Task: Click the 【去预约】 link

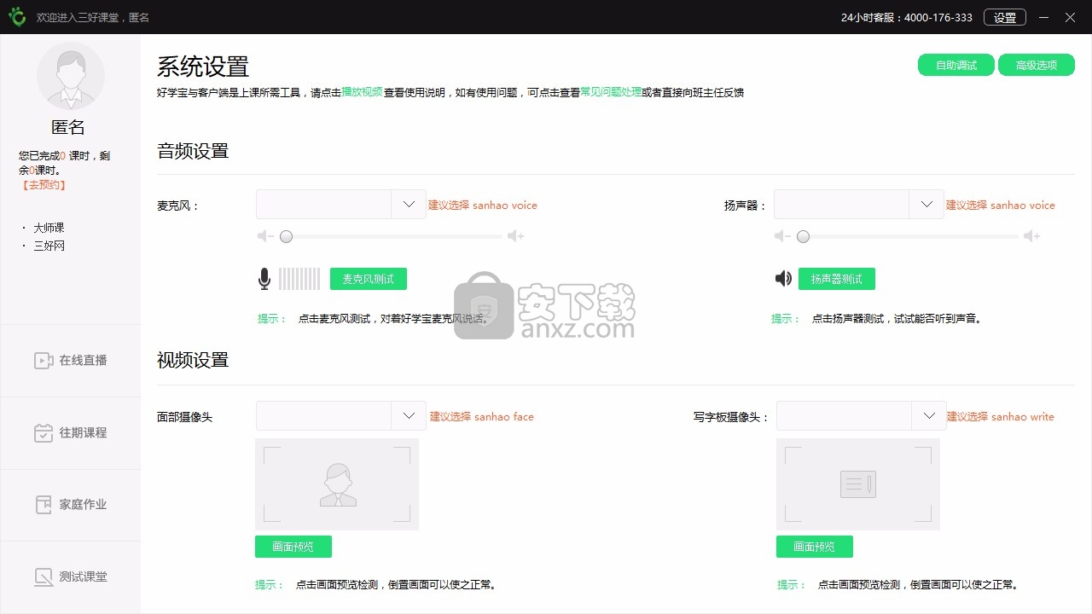Action: 44,185
